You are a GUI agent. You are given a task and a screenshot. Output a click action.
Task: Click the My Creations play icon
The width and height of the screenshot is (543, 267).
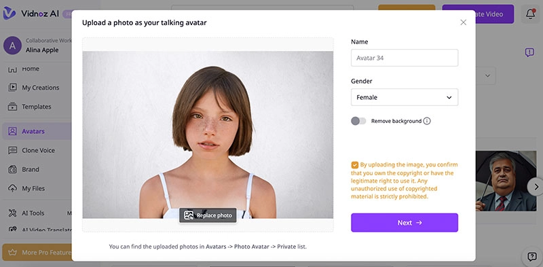coord(12,88)
